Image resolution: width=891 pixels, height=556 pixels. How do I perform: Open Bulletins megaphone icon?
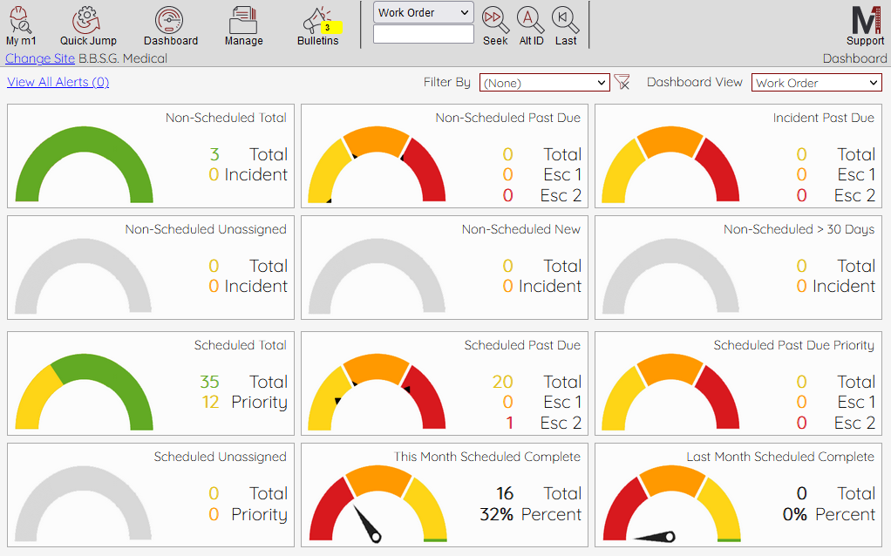(x=317, y=21)
